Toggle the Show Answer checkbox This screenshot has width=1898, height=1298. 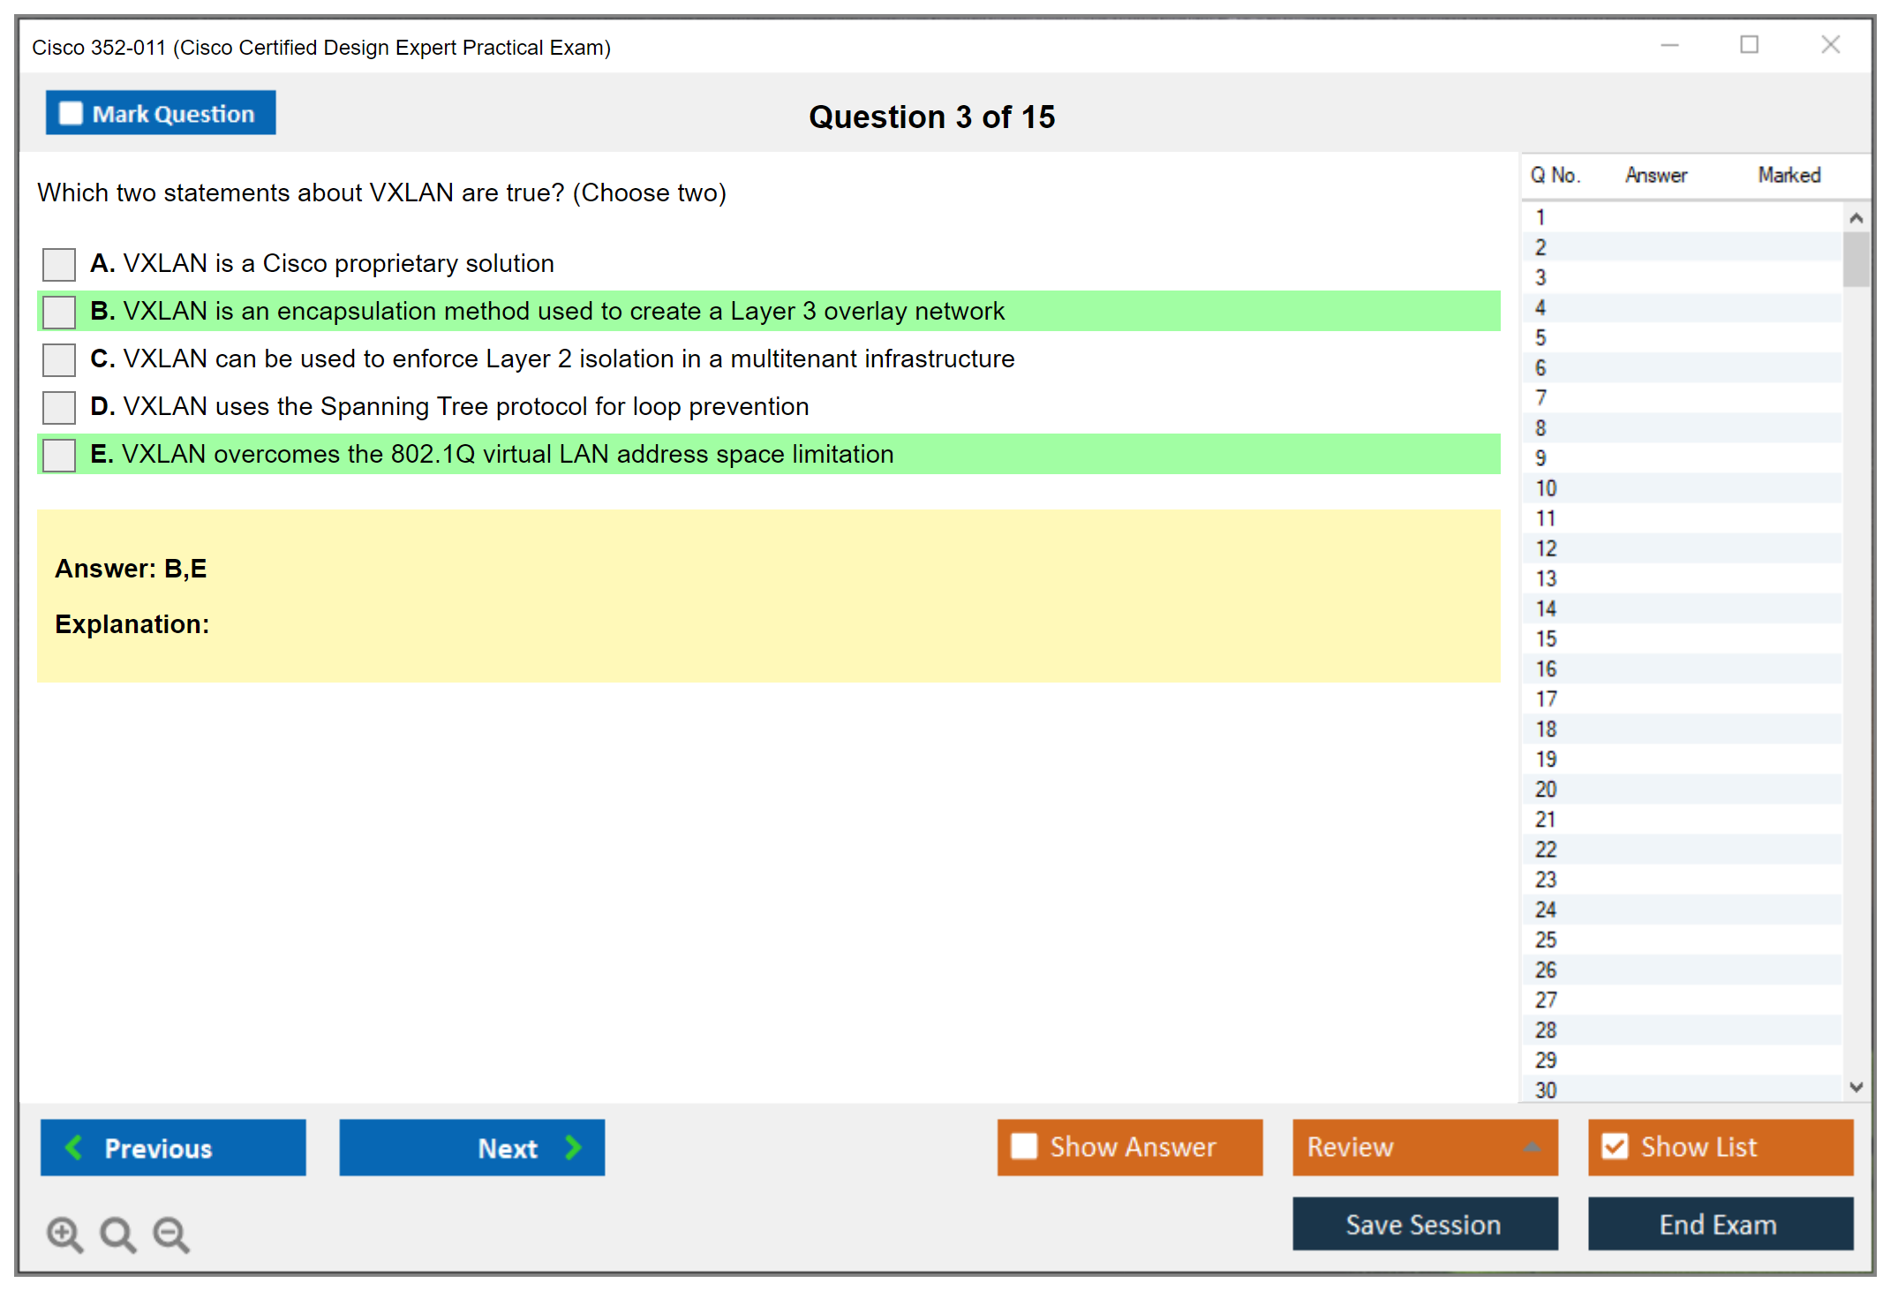point(1024,1146)
